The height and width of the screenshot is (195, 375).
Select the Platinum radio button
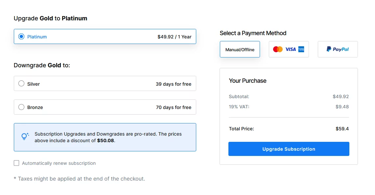[x=21, y=36]
